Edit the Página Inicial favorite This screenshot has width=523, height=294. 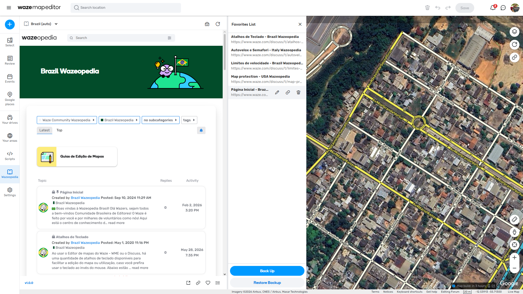(x=277, y=92)
